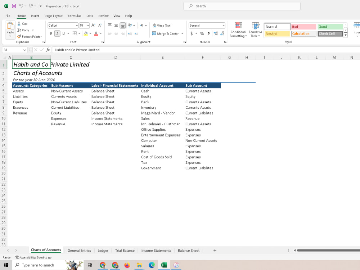
Task: Decrease font size with smaller A icon
Action: pos(100,25)
